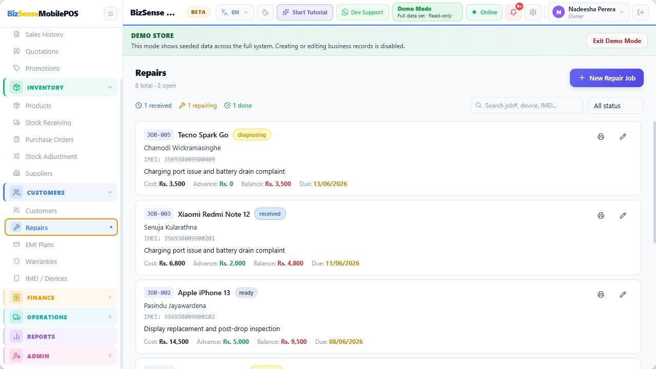Click the Xiaomi Redmi Note 12 title
Viewport: 656px width, 369px height.
pyautogui.click(x=214, y=214)
